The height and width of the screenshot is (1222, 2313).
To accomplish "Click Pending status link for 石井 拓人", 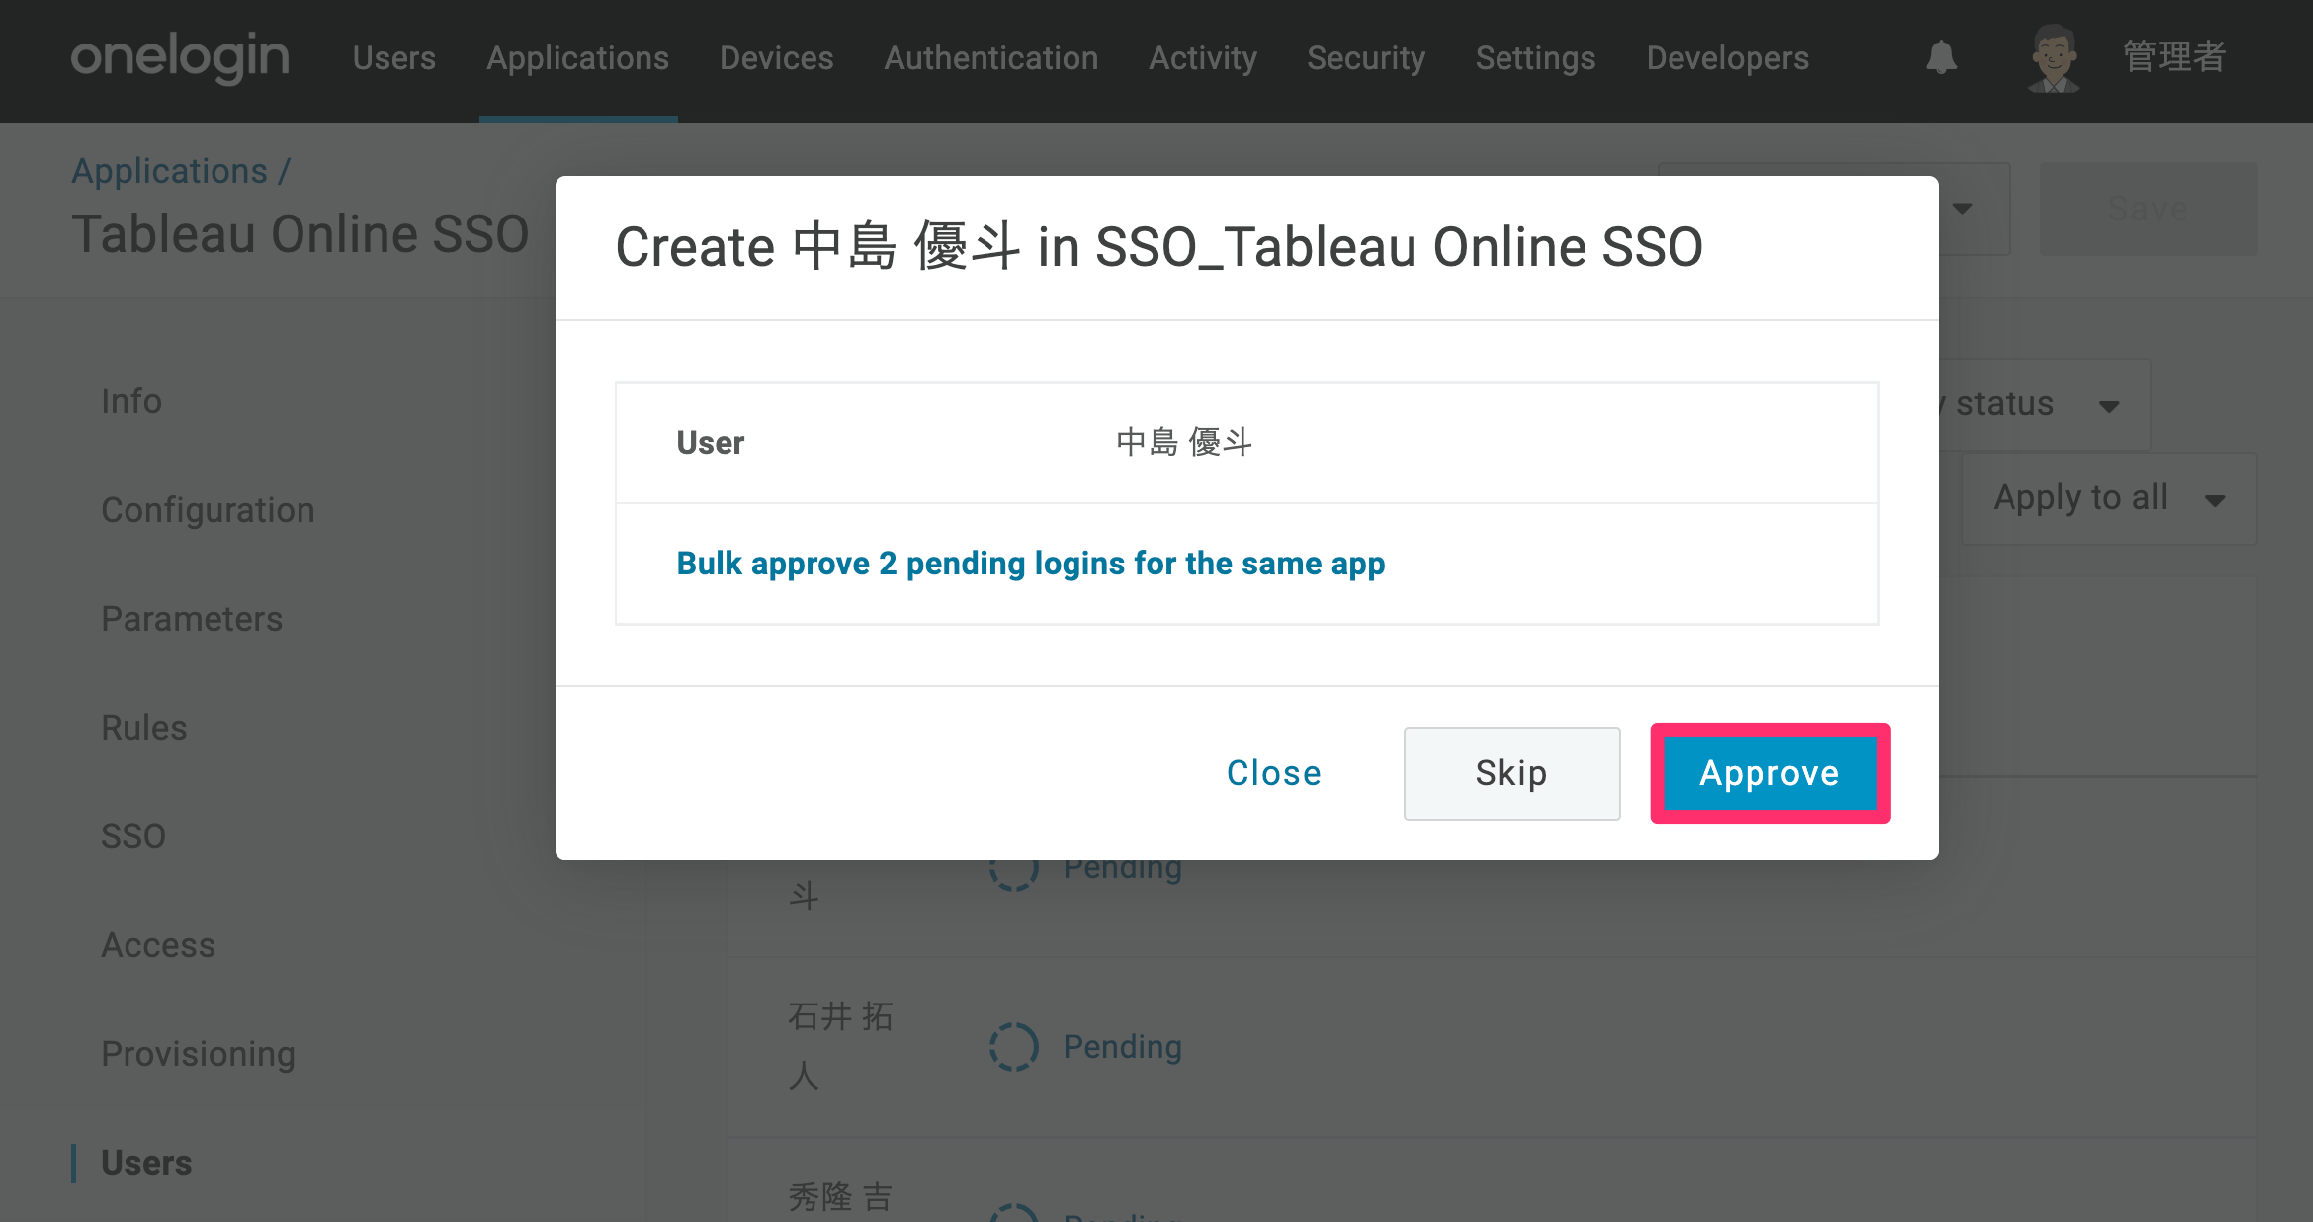I will [x=1122, y=1046].
